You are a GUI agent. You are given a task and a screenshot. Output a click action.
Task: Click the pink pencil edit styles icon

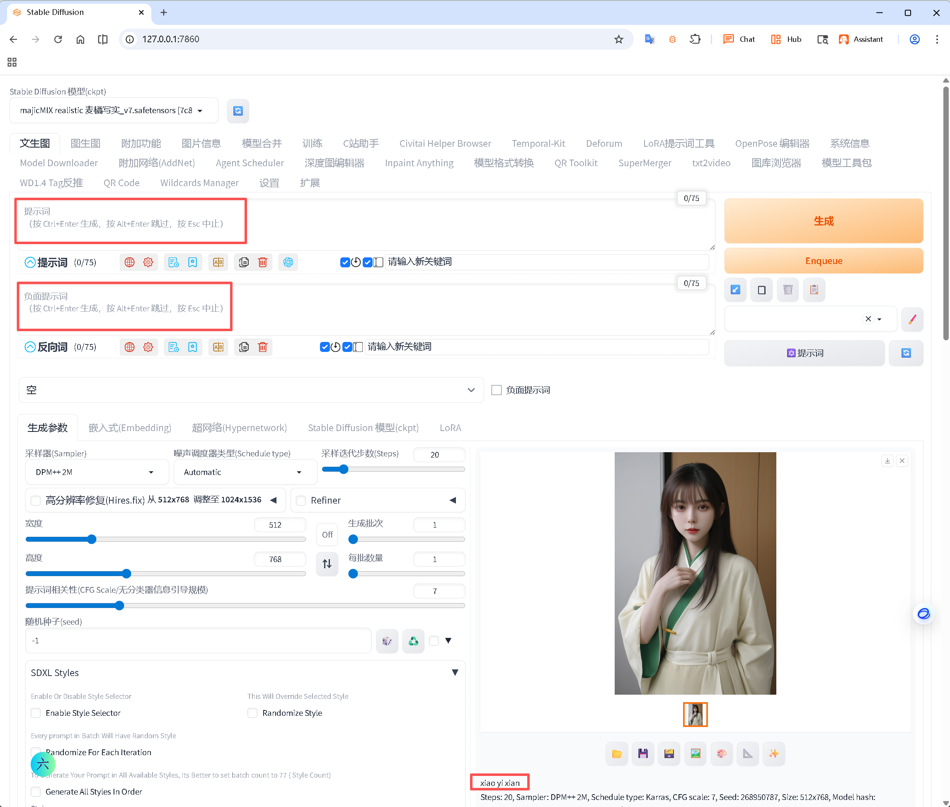click(912, 319)
